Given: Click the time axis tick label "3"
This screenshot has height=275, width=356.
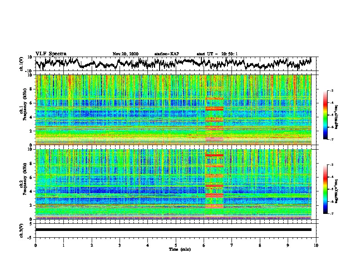Looking at the screenshot, I should [x=120, y=245].
